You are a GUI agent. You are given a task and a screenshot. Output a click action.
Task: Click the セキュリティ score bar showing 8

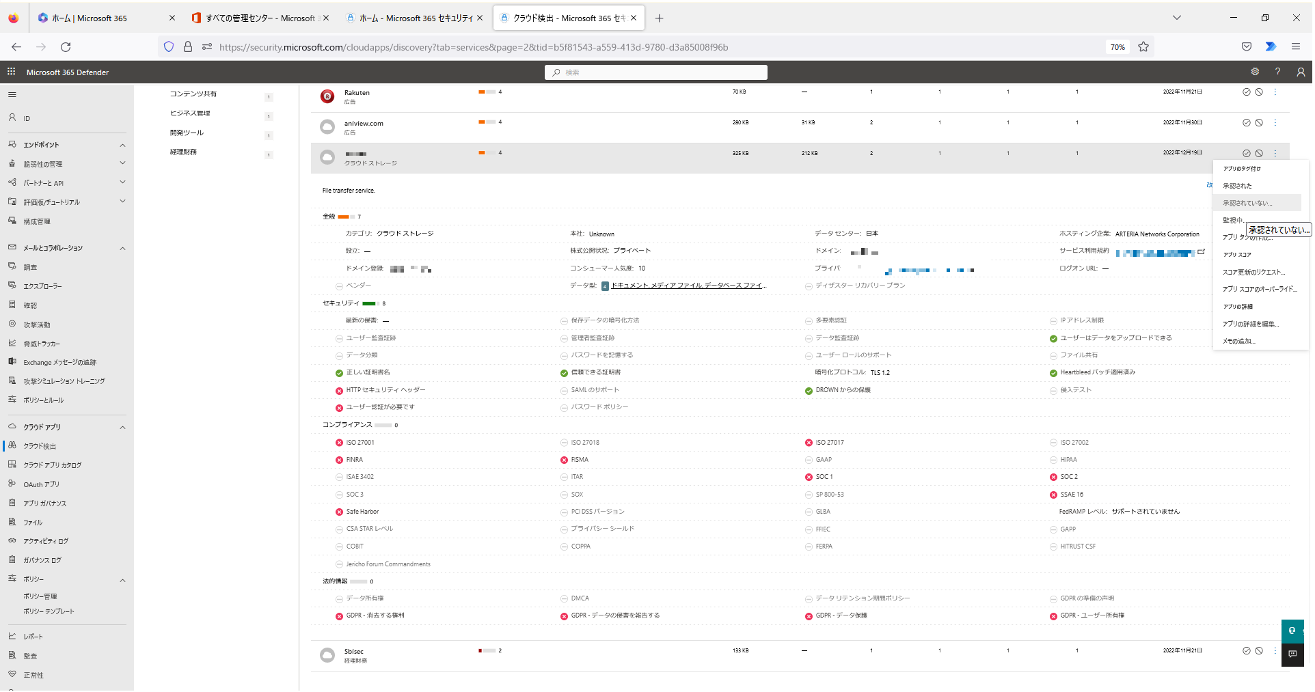[370, 303]
